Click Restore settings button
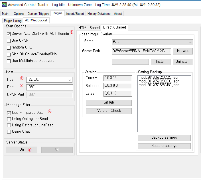The image size is (201, 180). tap(164, 146)
